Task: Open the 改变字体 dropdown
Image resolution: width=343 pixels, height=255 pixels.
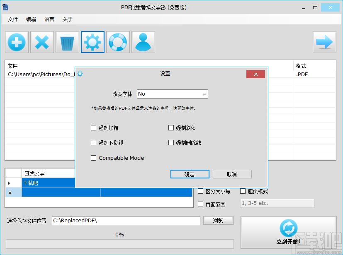Action: click(173, 94)
